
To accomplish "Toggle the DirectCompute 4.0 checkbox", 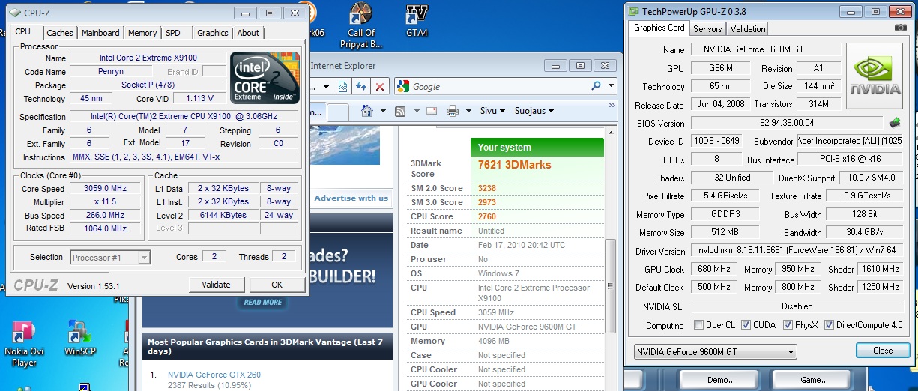I will coord(830,325).
